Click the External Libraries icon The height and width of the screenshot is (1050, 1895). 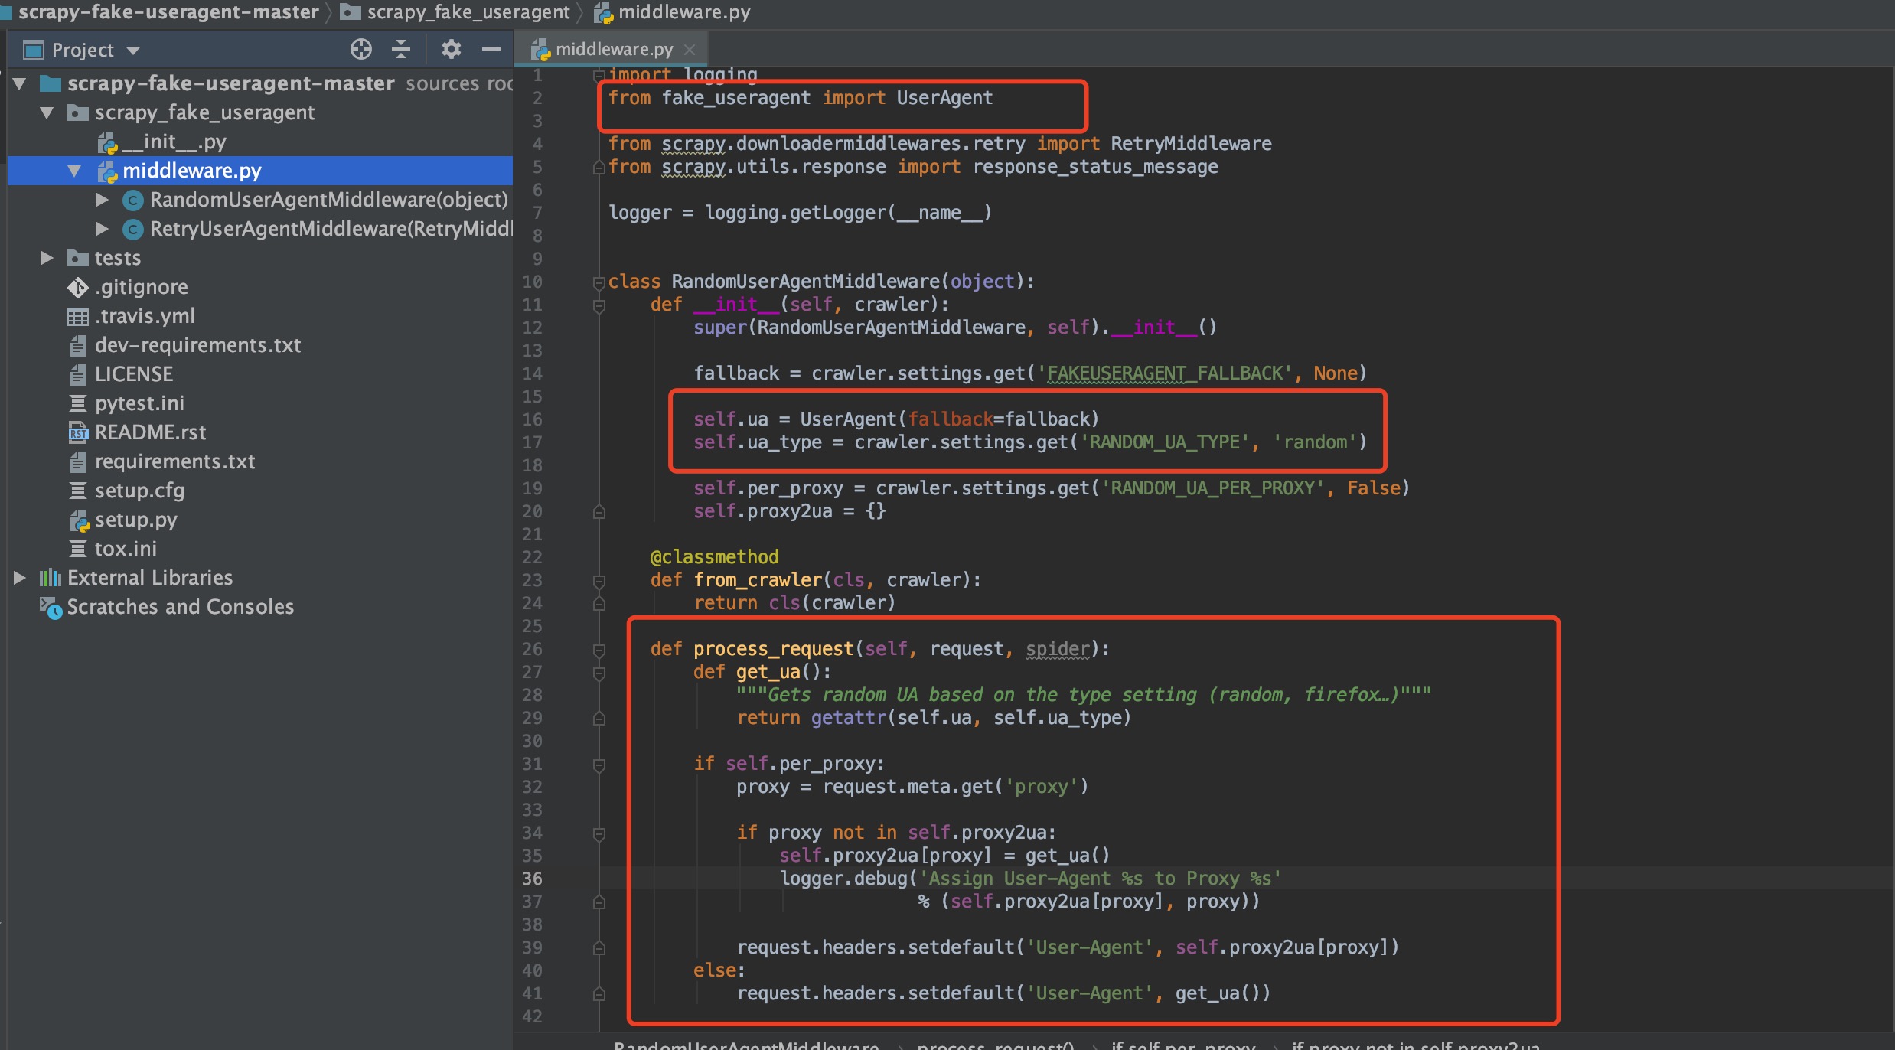(x=51, y=579)
